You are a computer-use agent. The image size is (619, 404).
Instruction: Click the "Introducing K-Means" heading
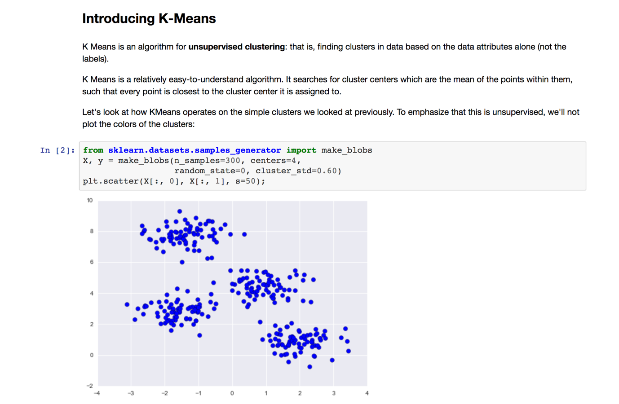coord(149,18)
